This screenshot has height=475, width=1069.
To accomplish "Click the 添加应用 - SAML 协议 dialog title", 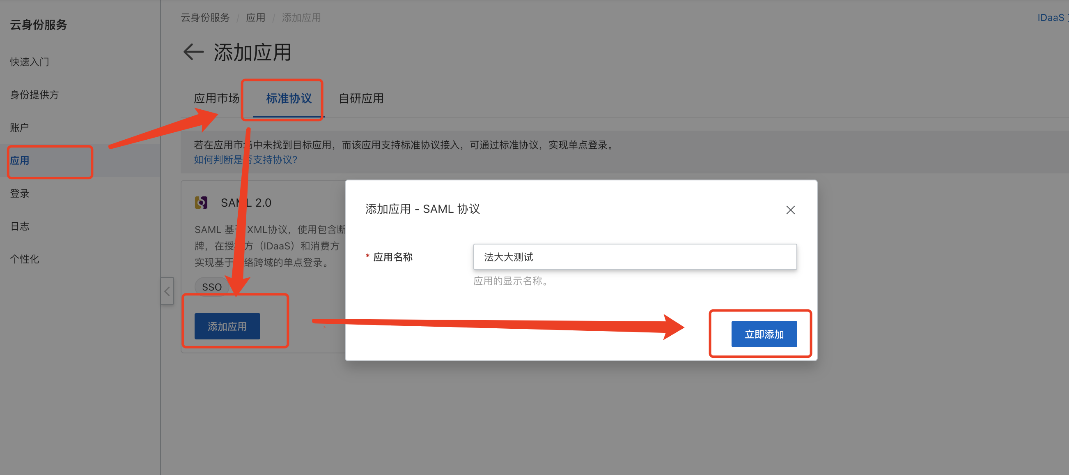I will (422, 209).
